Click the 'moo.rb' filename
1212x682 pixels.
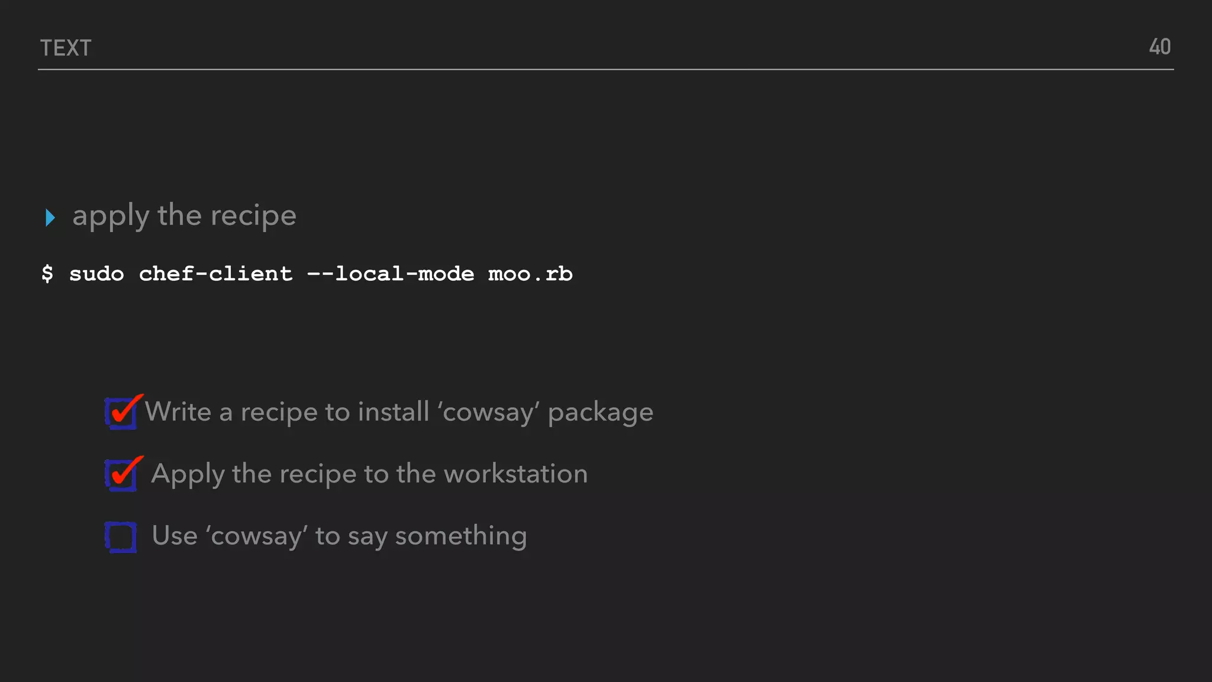coord(530,274)
